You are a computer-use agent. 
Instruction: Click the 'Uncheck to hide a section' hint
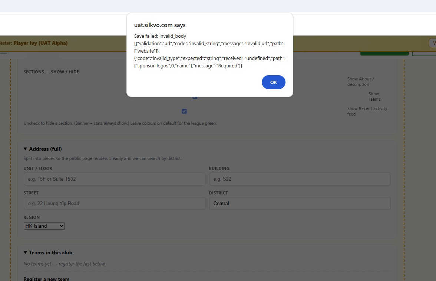coord(120,123)
